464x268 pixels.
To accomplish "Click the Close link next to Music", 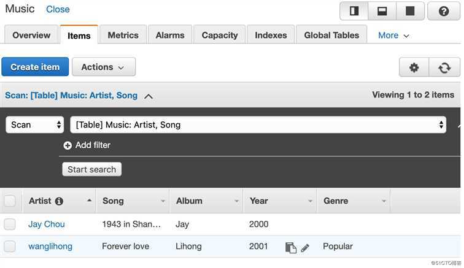I will pyautogui.click(x=58, y=9).
